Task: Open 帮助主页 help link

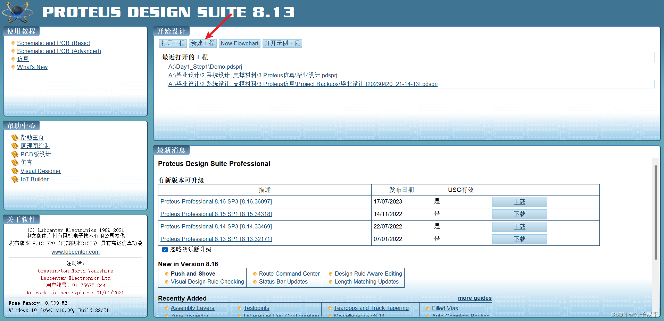Action: 32,138
